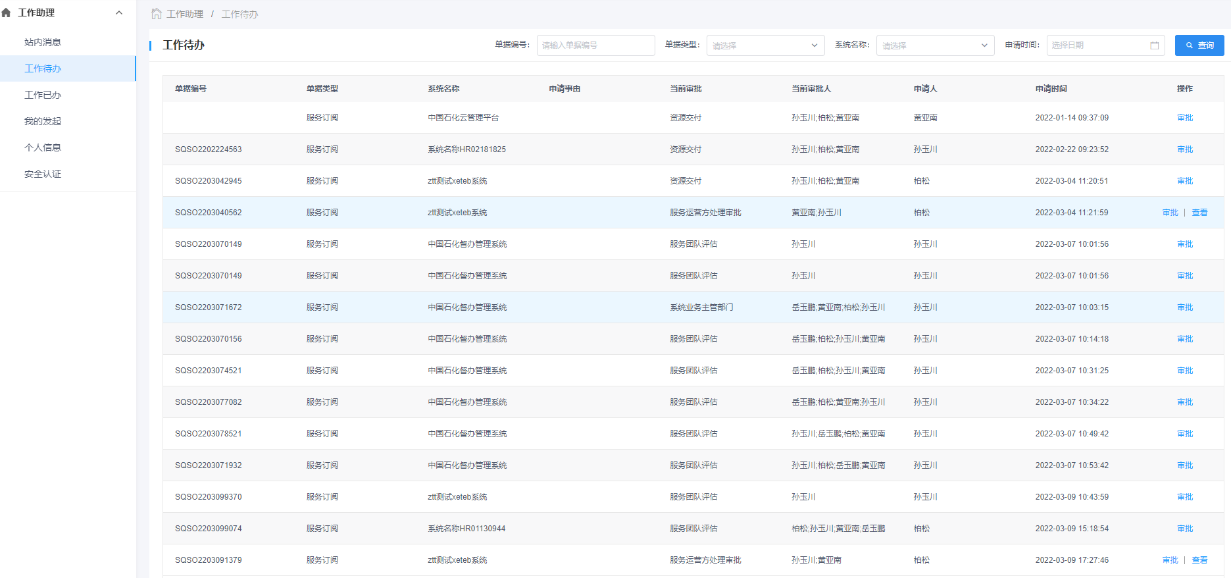1231x578 pixels.
Task: Click the 单据类型 column header
Action: point(322,89)
